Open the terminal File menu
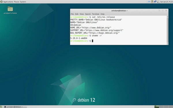Image resolution: width=173 pixels, height=108 pixels. 72,14
